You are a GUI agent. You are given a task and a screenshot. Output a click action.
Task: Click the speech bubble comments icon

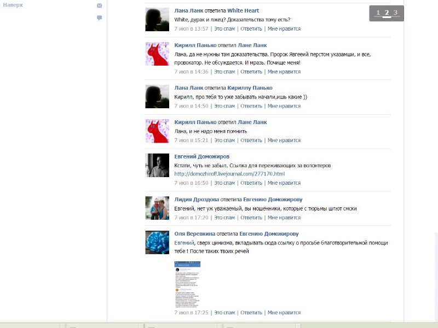pos(99,18)
